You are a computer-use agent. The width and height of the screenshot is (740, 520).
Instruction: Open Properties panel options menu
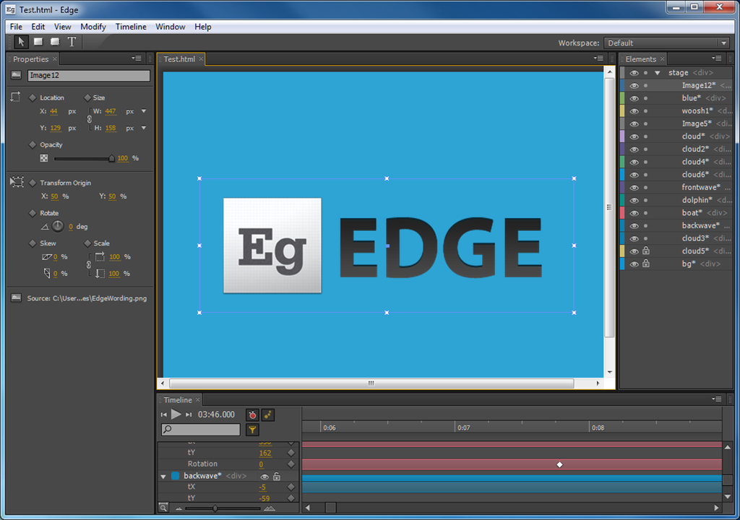pos(137,58)
